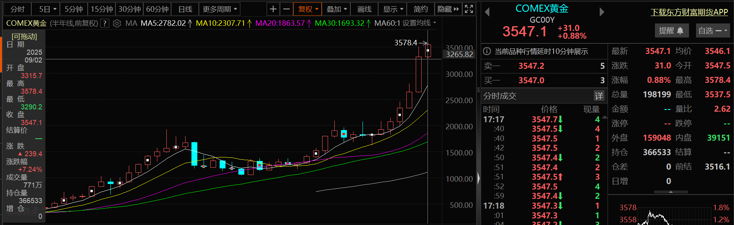Click the question mark help icon
The image size is (734, 225).
tap(105, 23)
